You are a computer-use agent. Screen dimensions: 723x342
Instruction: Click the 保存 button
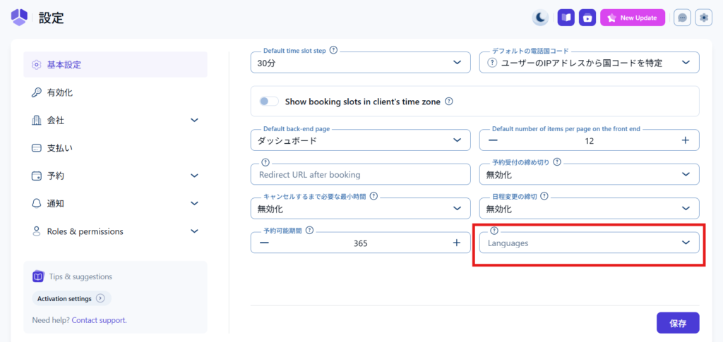677,323
